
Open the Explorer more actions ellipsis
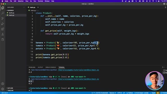point(24,7)
